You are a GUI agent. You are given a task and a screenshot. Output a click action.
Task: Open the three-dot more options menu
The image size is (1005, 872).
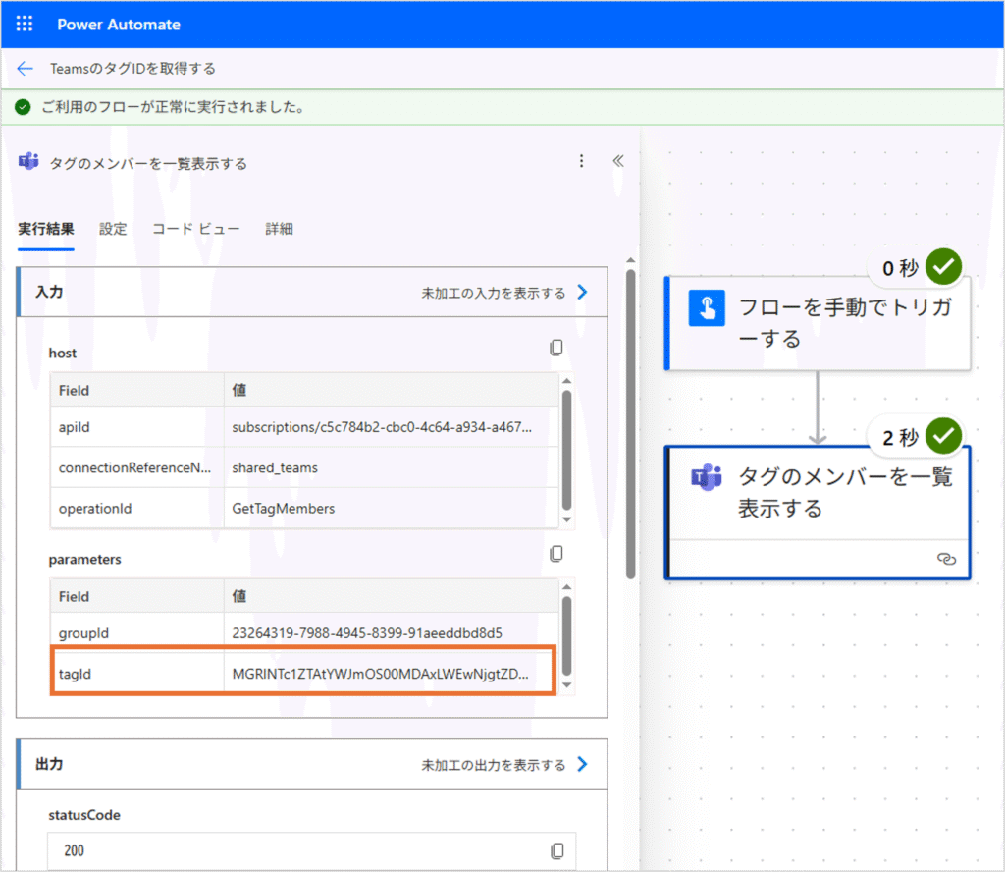[581, 161]
